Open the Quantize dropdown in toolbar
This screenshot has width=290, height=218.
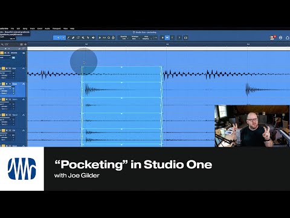tap(124, 38)
